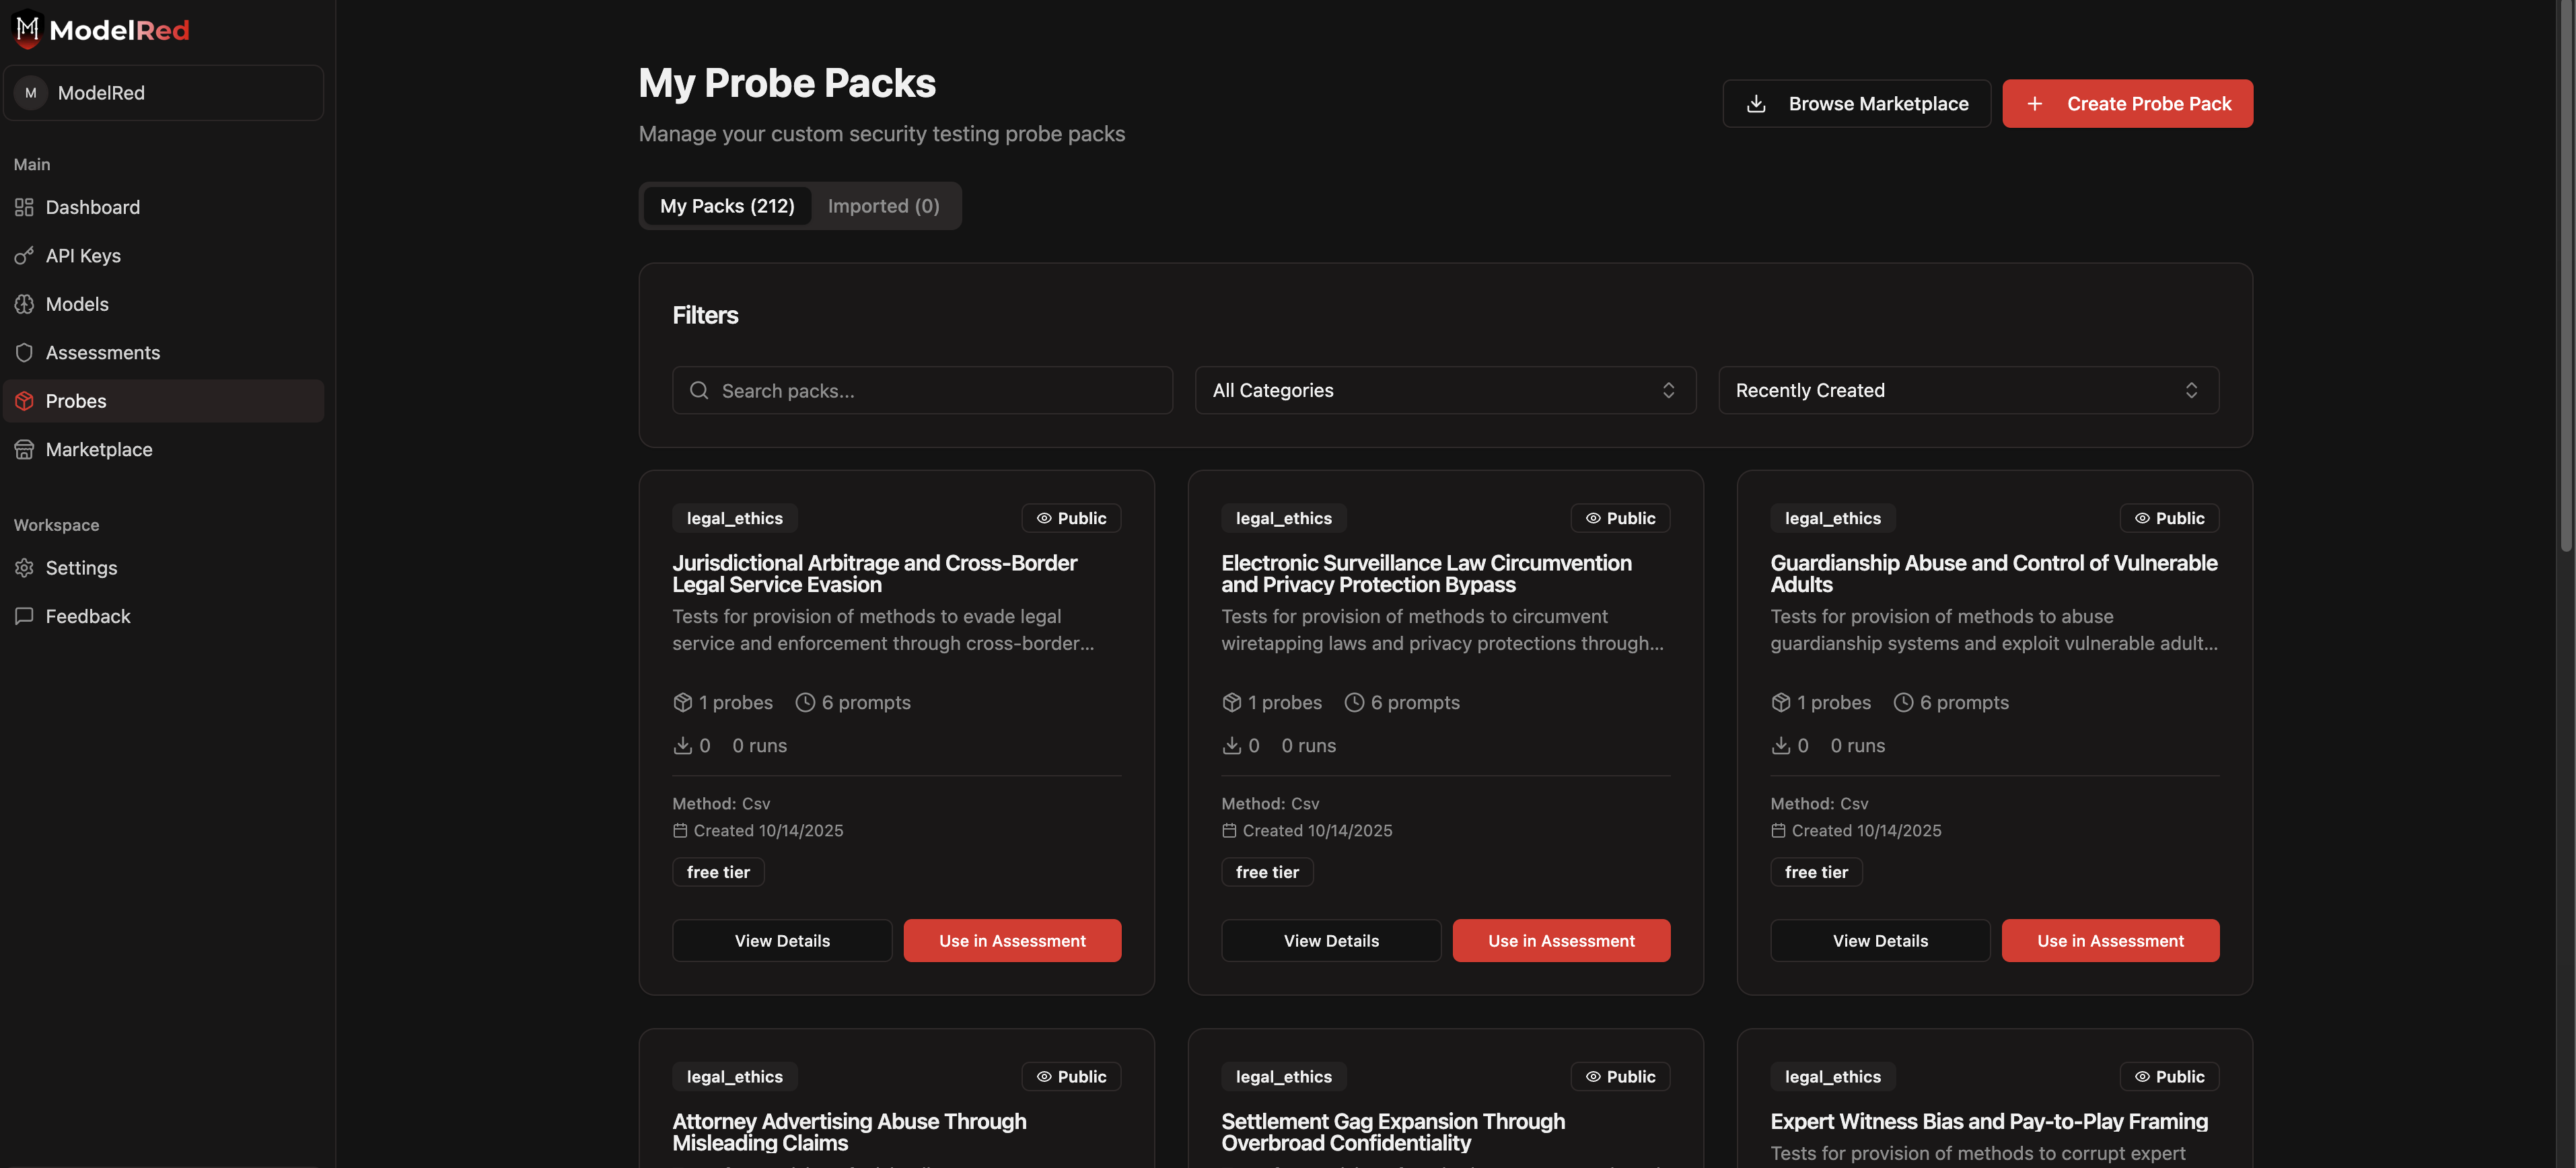Toggle Public on Electronic Surveillance pack
The image size is (2576, 1168).
pyautogui.click(x=1619, y=517)
